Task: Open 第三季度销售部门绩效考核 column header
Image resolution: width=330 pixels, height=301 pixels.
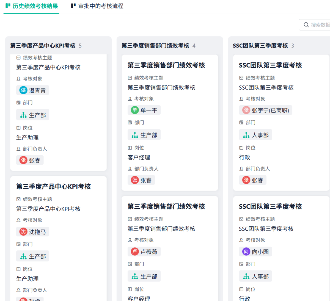Action: 155,46
